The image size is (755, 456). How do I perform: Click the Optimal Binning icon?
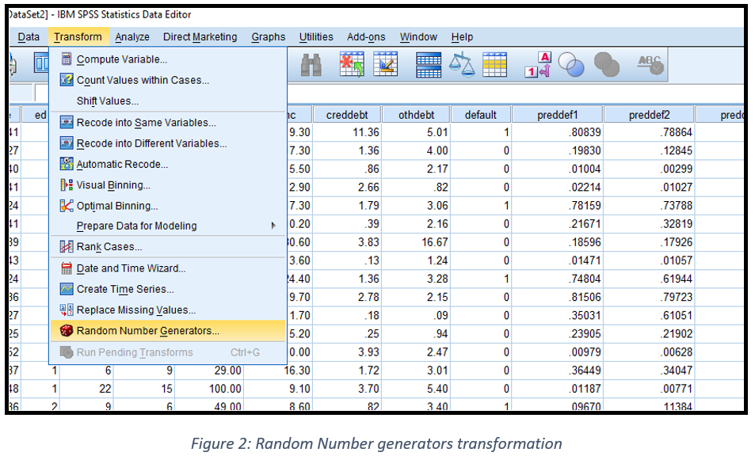(67, 205)
